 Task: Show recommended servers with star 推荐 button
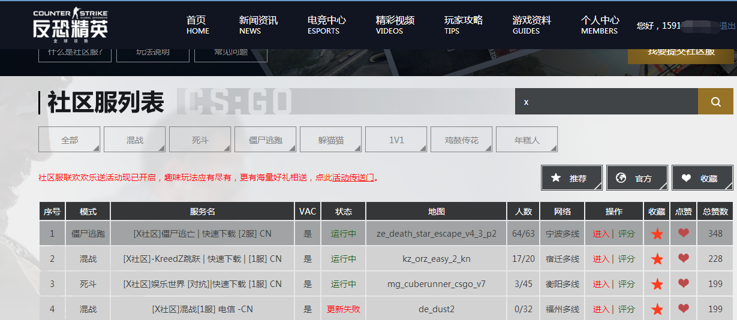tap(571, 178)
